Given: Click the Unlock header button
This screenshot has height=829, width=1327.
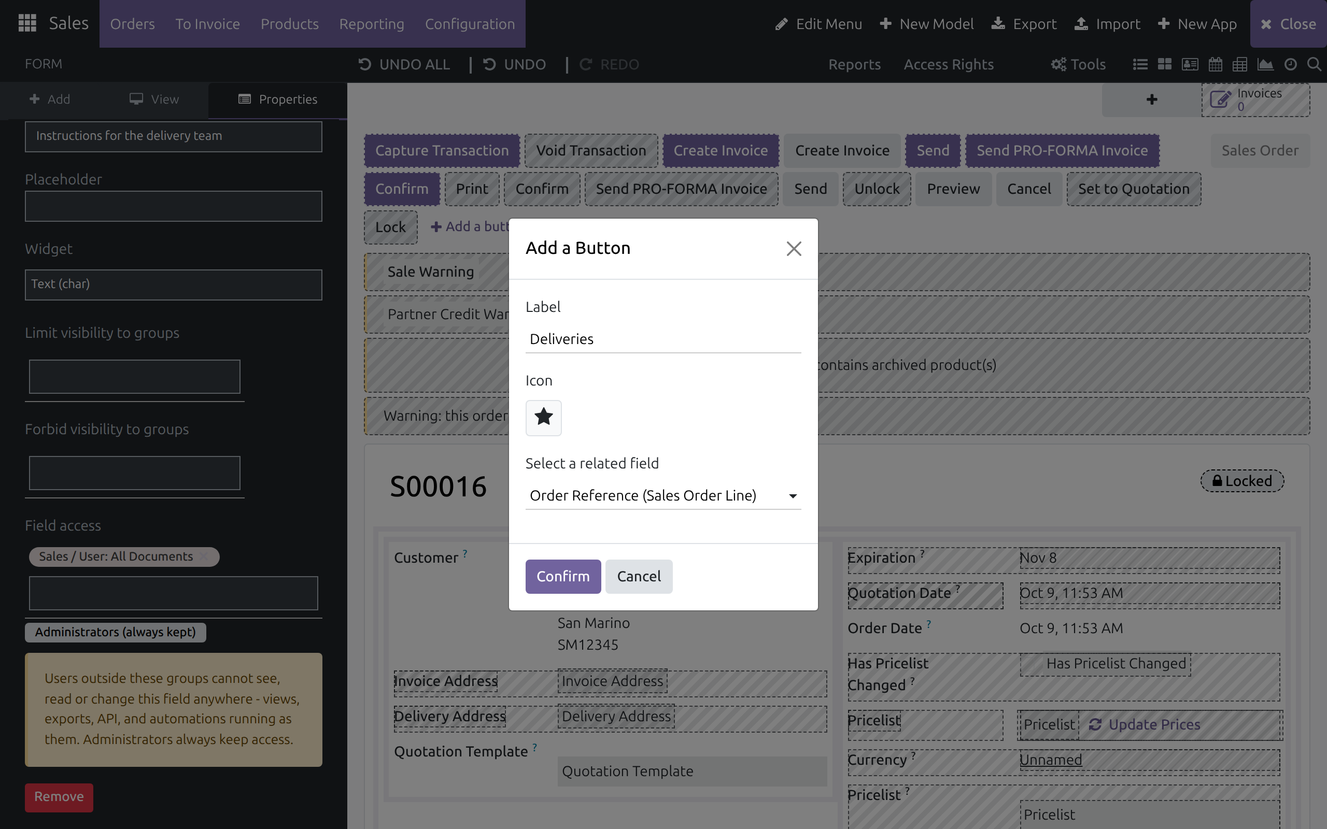Looking at the screenshot, I should pyautogui.click(x=877, y=189).
